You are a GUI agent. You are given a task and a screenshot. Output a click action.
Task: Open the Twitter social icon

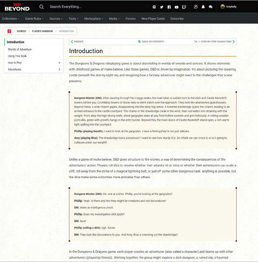coord(162,7)
